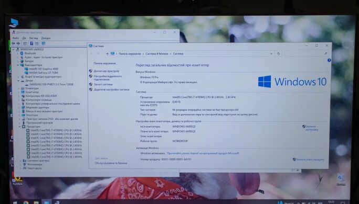Open the address bar history dropdown in System window

tap(271, 54)
